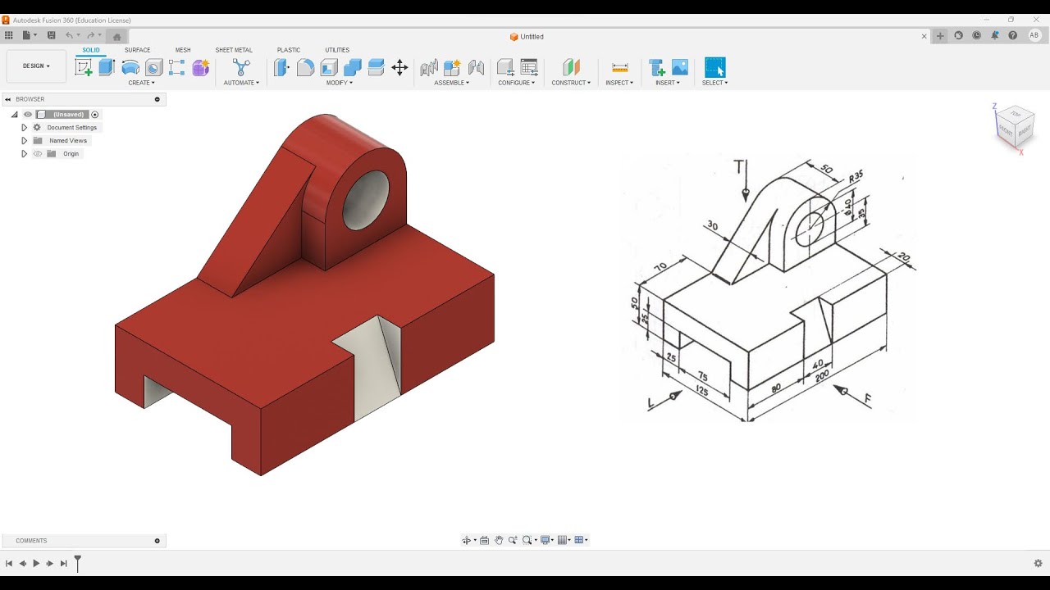Select the Combine tool
The width and height of the screenshot is (1050, 590).
point(353,68)
